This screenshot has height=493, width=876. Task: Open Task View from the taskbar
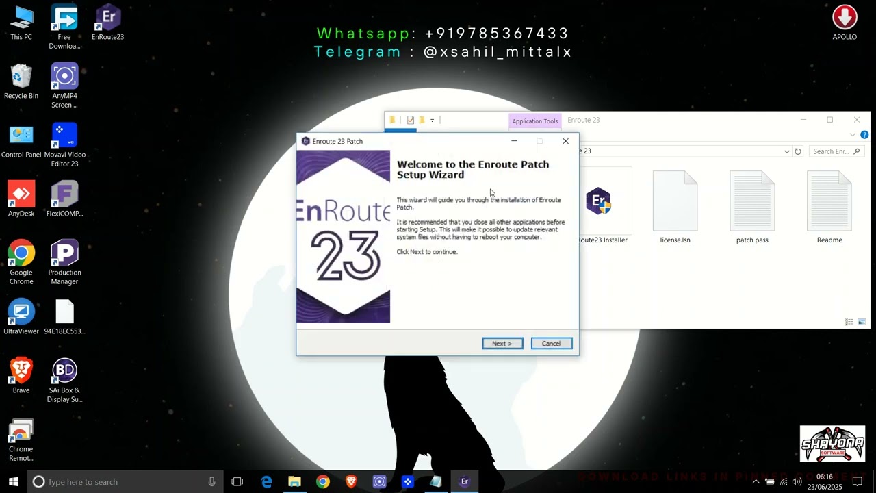237,481
